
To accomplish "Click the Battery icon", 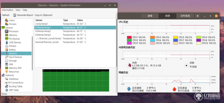I will 6,50.
